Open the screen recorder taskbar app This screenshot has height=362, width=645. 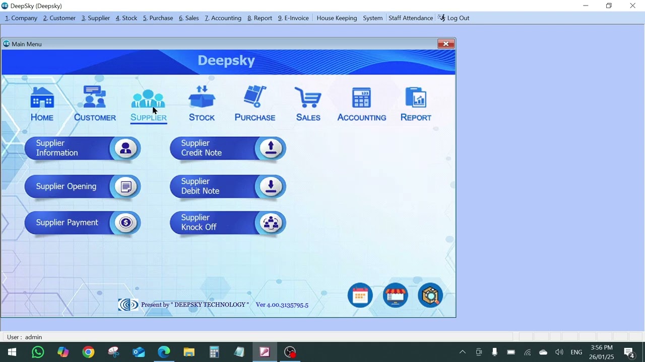pos(290,352)
